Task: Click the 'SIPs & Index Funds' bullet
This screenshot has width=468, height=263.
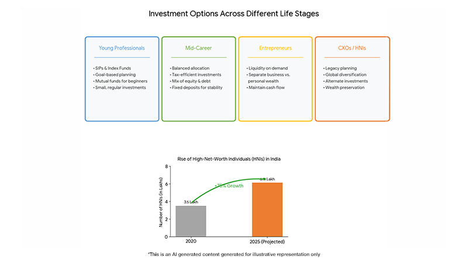Action: [113, 68]
